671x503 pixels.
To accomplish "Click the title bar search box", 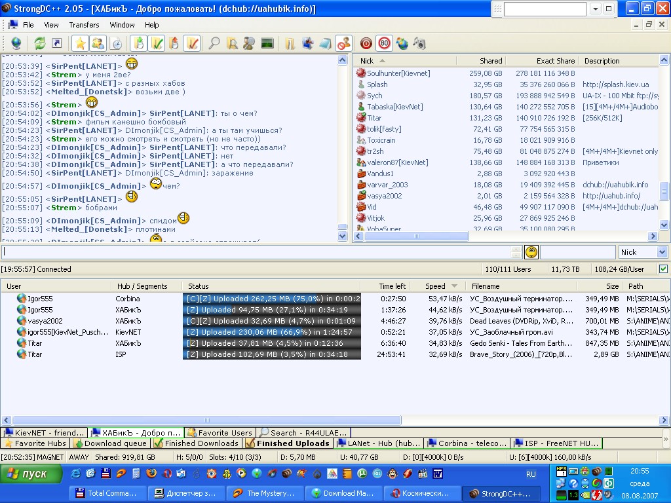I will [x=545, y=9].
